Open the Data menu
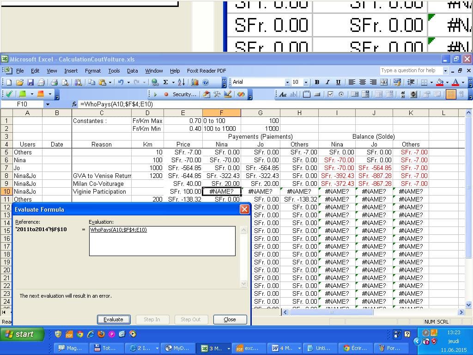This screenshot has width=473, height=355. 133,71
